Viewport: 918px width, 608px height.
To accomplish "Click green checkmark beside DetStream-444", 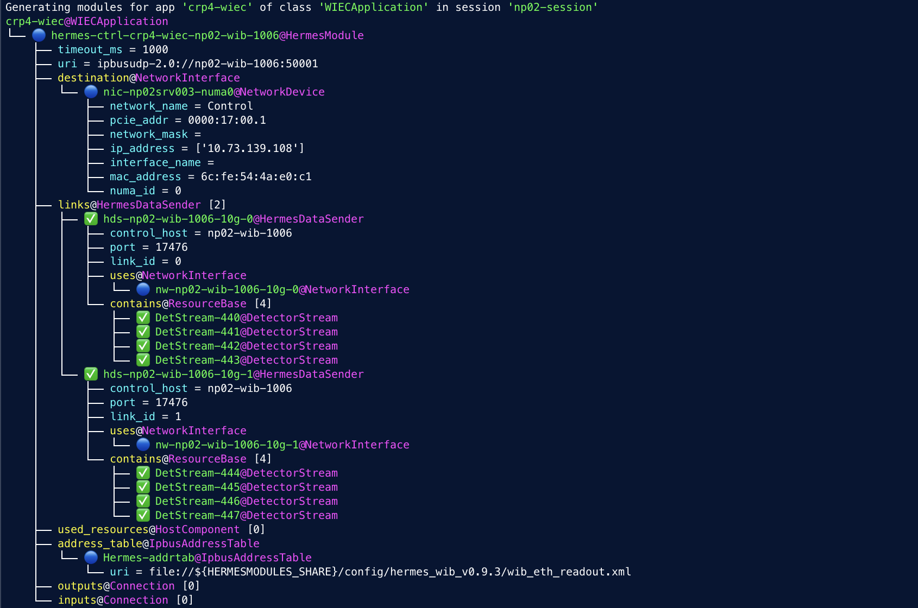I will click(x=143, y=473).
